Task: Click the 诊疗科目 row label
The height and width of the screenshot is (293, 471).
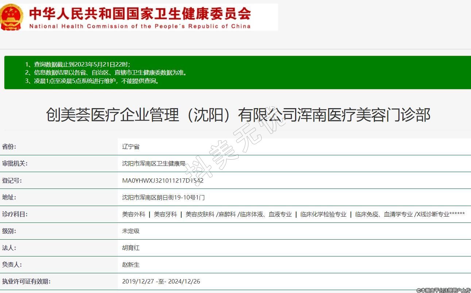Action: [x=15, y=214]
